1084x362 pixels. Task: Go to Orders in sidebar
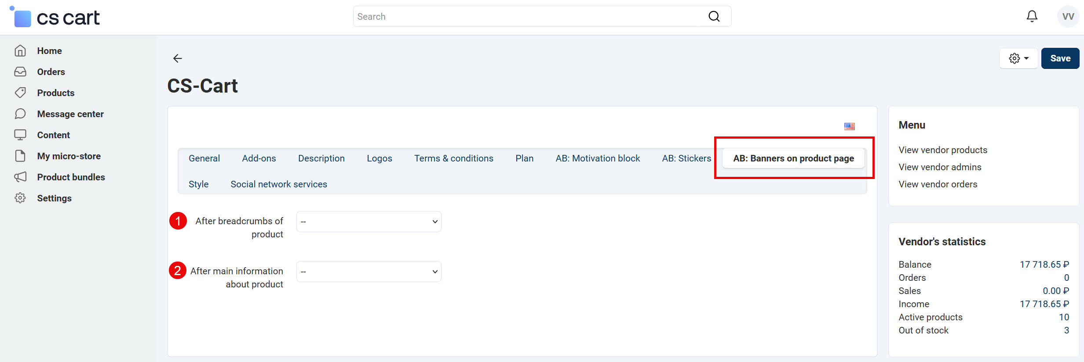click(51, 72)
